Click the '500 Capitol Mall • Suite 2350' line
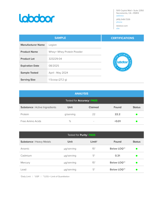The image size is (163, 210). (x=130, y=11)
